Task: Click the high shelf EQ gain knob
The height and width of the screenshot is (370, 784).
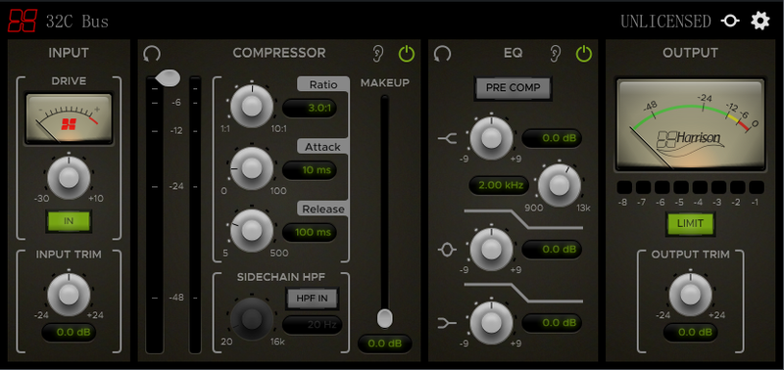Action: point(491,138)
